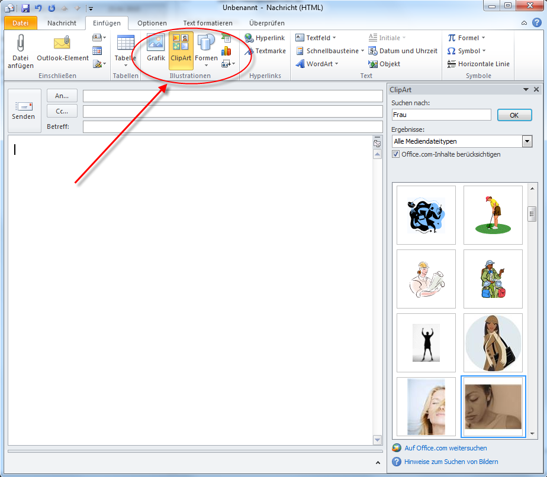This screenshot has width=547, height=477.
Task: Click the Save icon in the quick access toolbar
Action: (24, 8)
